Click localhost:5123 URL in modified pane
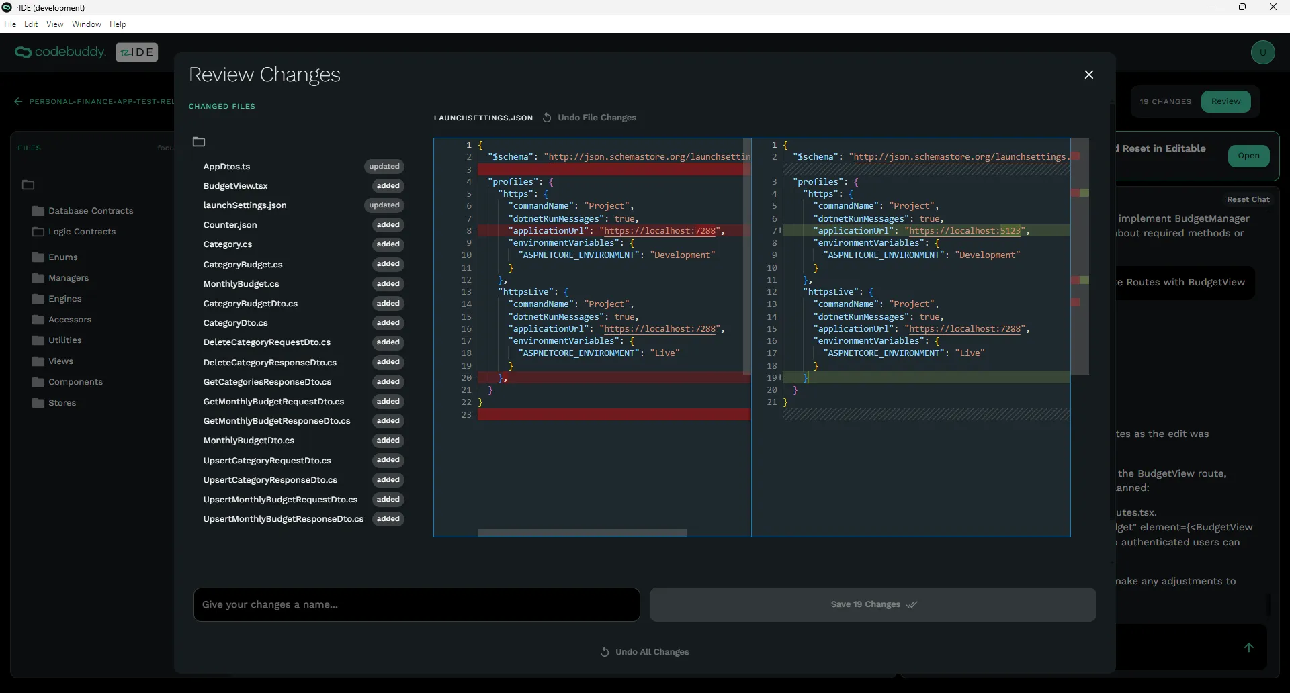Screen dimensions: 1290x693 coord(963,231)
